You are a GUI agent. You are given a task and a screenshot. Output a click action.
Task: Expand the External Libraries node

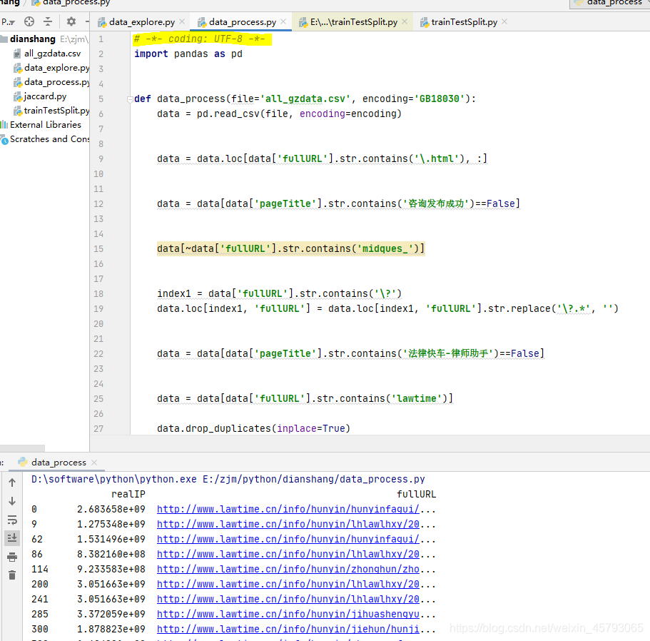tap(43, 124)
